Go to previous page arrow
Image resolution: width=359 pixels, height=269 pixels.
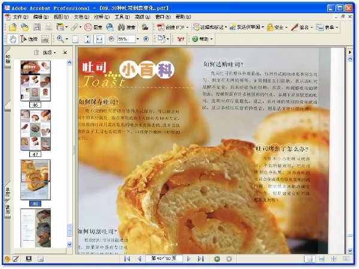click(x=139, y=259)
